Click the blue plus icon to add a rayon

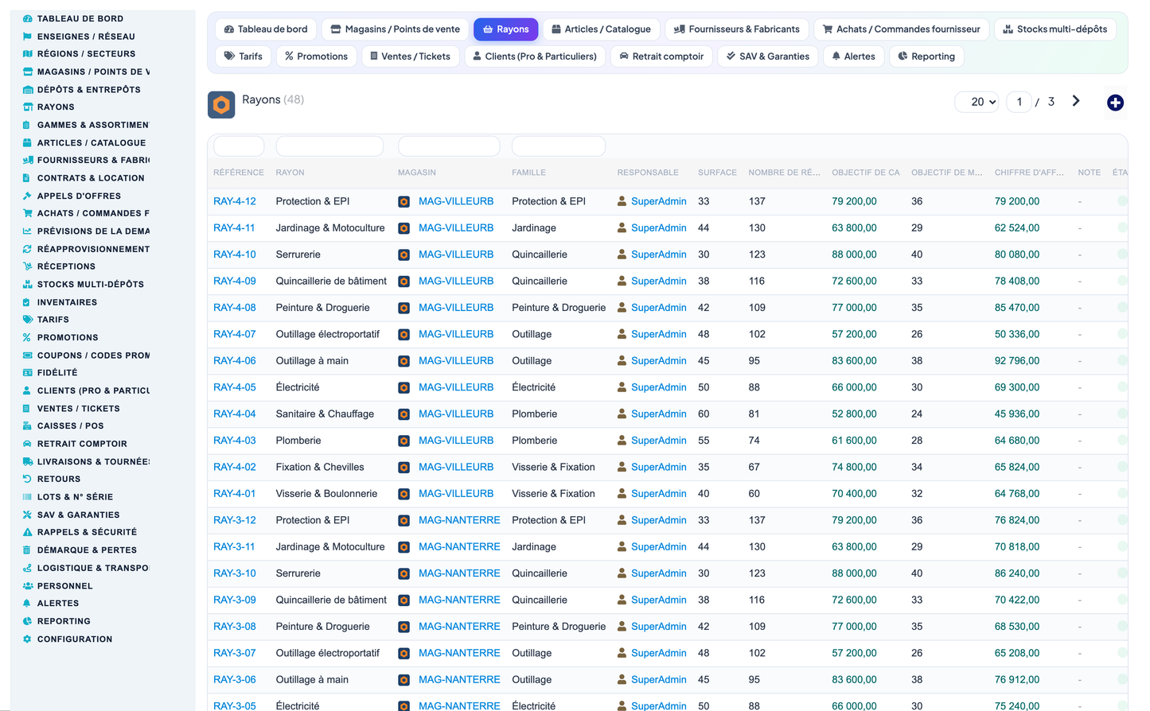coord(1115,103)
